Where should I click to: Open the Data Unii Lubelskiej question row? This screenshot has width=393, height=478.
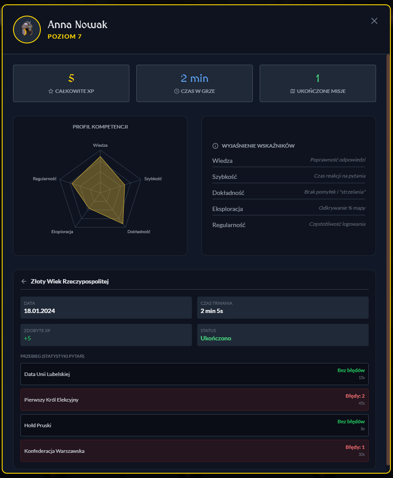(194, 374)
